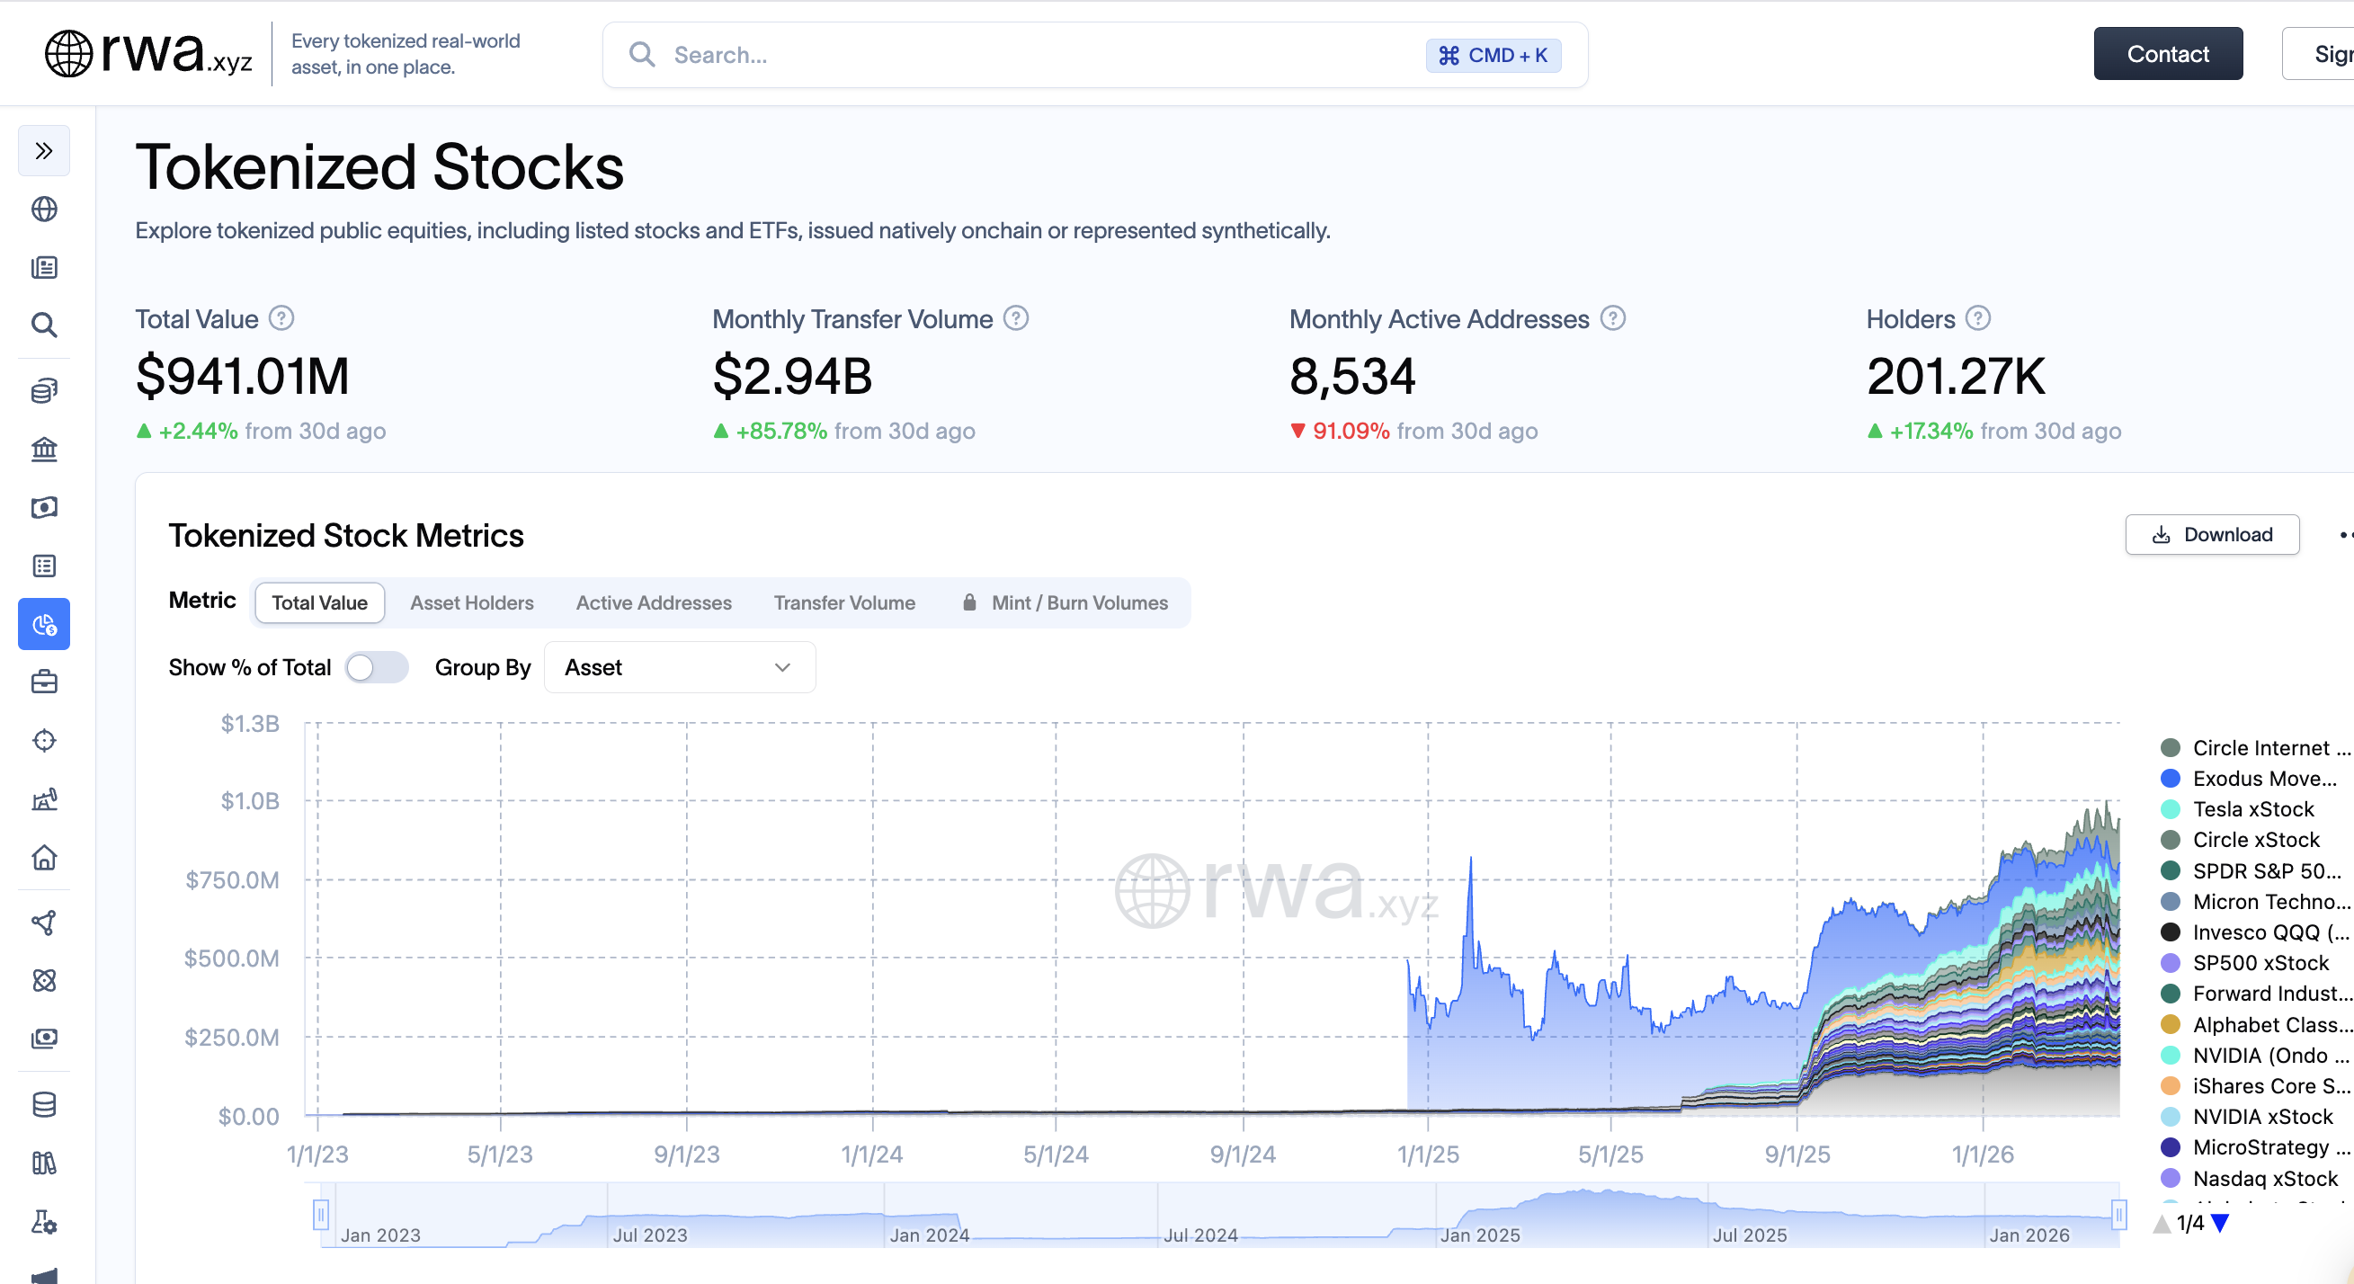Open the house sidebar icon
Screen dimensions: 2354x1284
coord(44,857)
